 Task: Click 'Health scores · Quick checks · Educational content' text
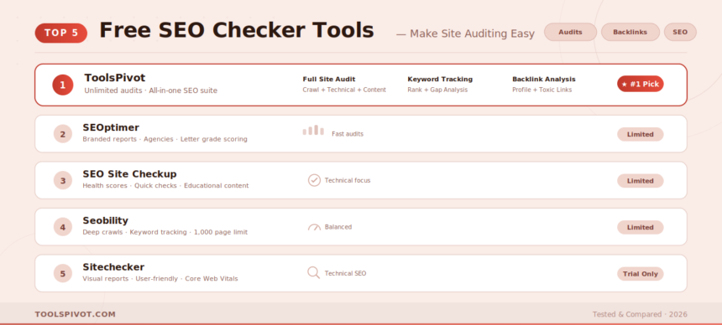click(x=165, y=186)
